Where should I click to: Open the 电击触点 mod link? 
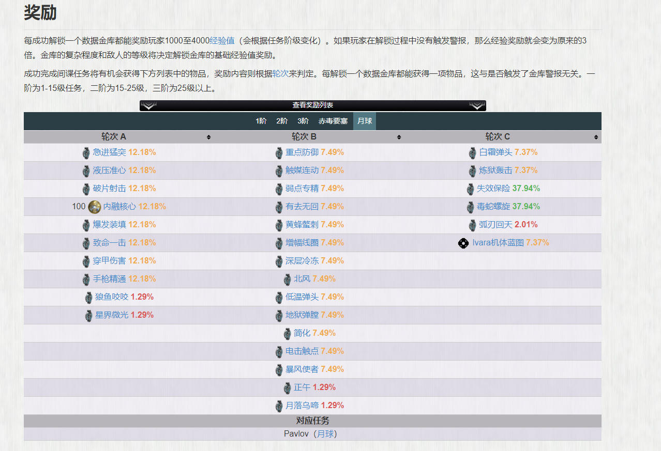(x=302, y=351)
